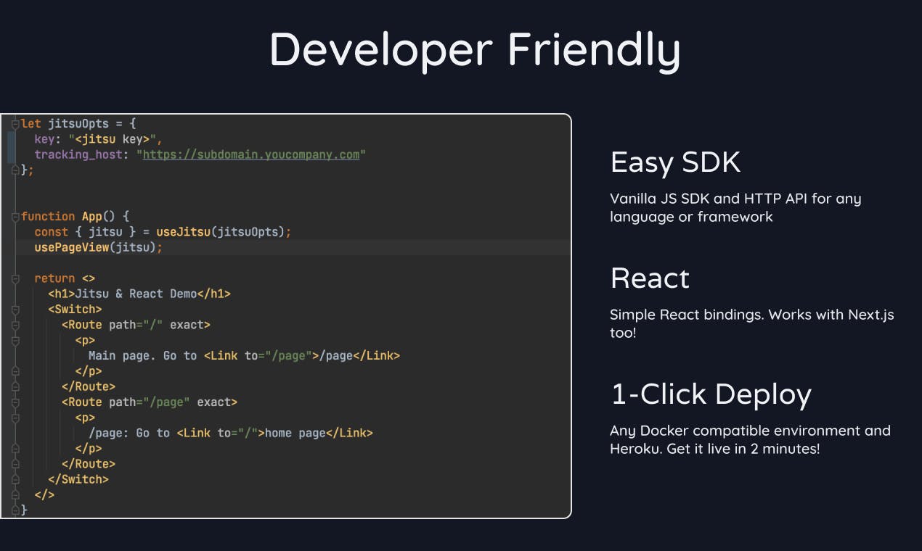The width and height of the screenshot is (922, 551).
Task: Click fold end marker beside '};' line
Action: 15,170
